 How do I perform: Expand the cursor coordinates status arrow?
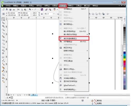(x=17, y=100)
